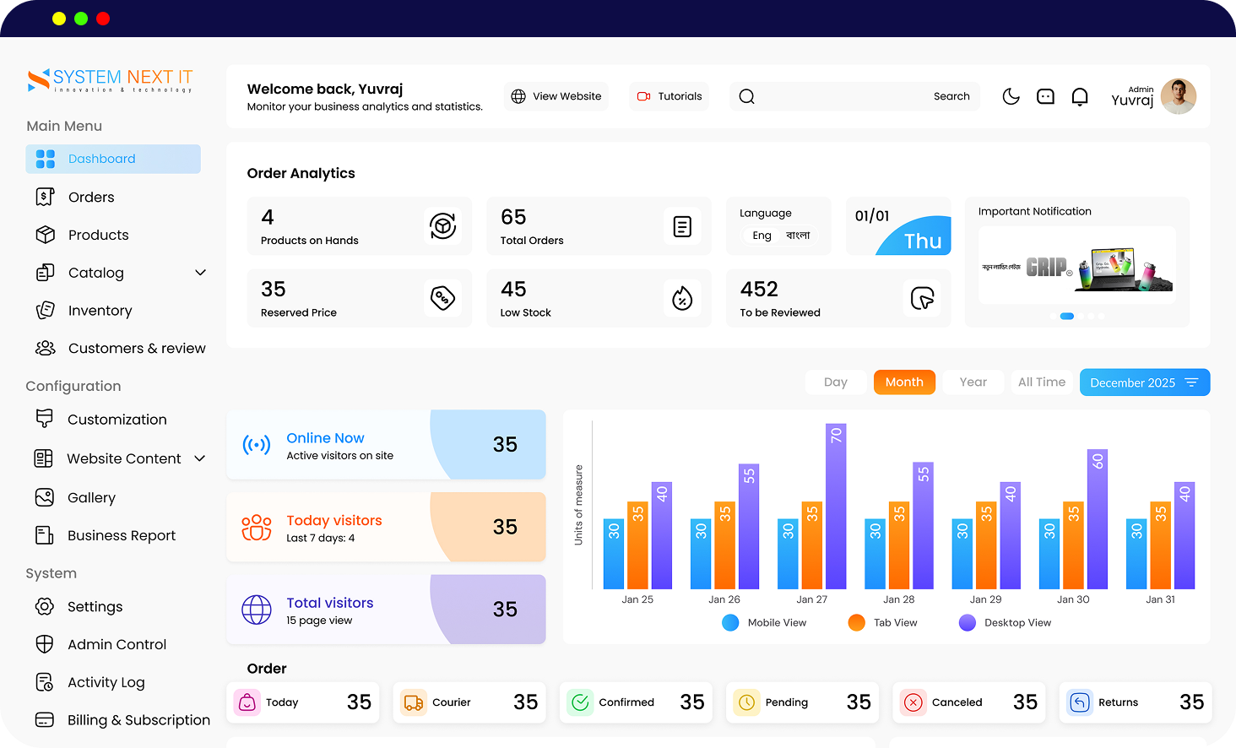
Task: Click the Reserved Price tag icon
Action: pos(443,297)
